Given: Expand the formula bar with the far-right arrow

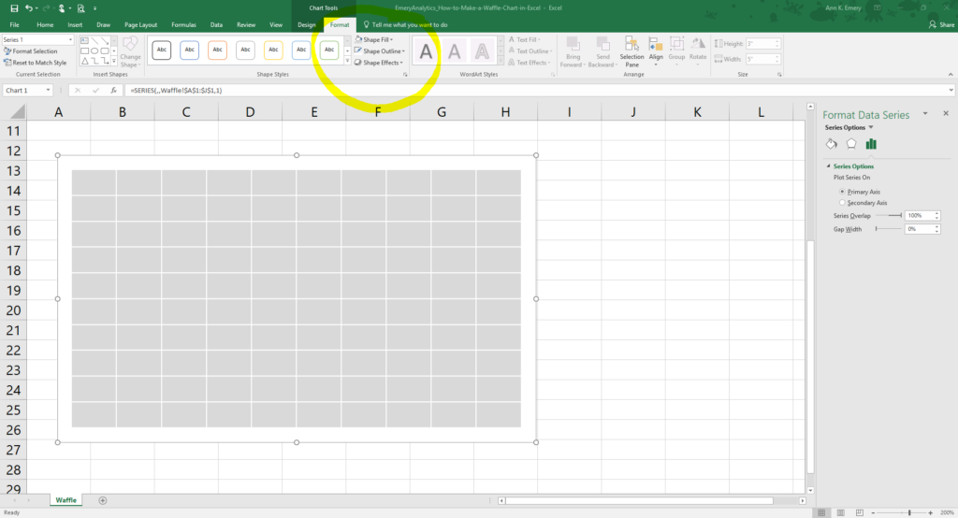Looking at the screenshot, I should click(951, 91).
